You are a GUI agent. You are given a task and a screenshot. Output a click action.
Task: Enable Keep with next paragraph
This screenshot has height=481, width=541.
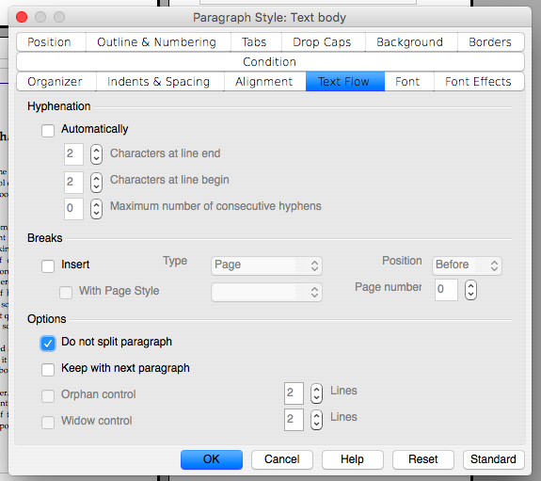click(x=48, y=370)
